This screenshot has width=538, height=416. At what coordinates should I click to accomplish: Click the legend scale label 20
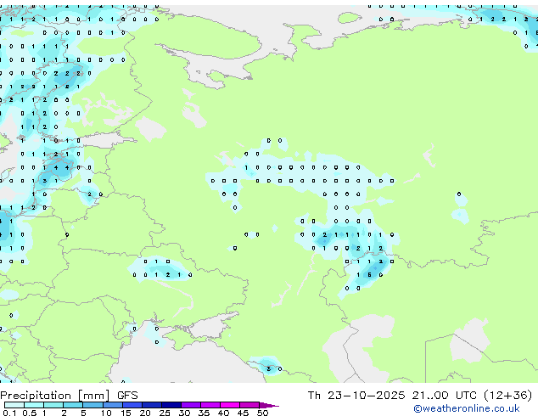145,413
